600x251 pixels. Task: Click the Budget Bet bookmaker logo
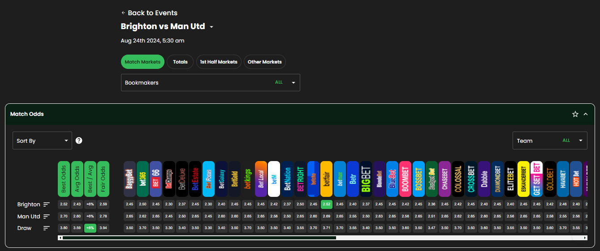tap(432, 179)
